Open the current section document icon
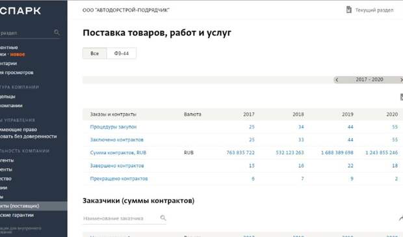 click(x=349, y=10)
